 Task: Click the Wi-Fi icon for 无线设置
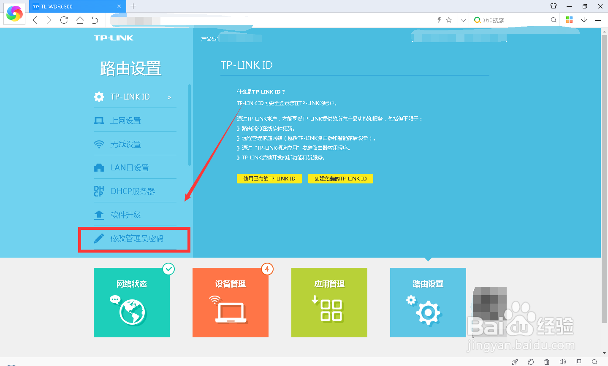tap(99, 144)
